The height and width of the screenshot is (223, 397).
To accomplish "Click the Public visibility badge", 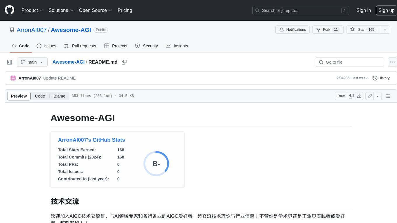I will (101, 30).
